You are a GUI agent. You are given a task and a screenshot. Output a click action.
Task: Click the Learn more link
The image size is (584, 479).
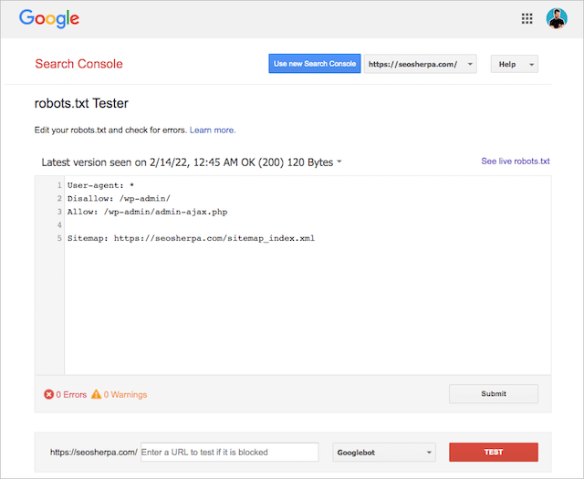tap(213, 130)
